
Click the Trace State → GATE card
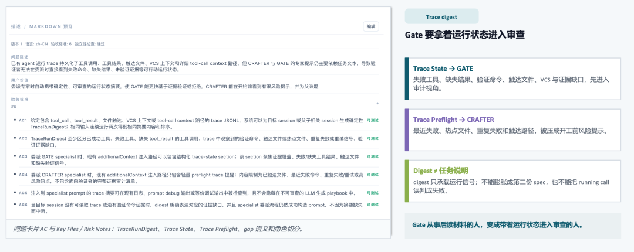pyautogui.click(x=512, y=79)
